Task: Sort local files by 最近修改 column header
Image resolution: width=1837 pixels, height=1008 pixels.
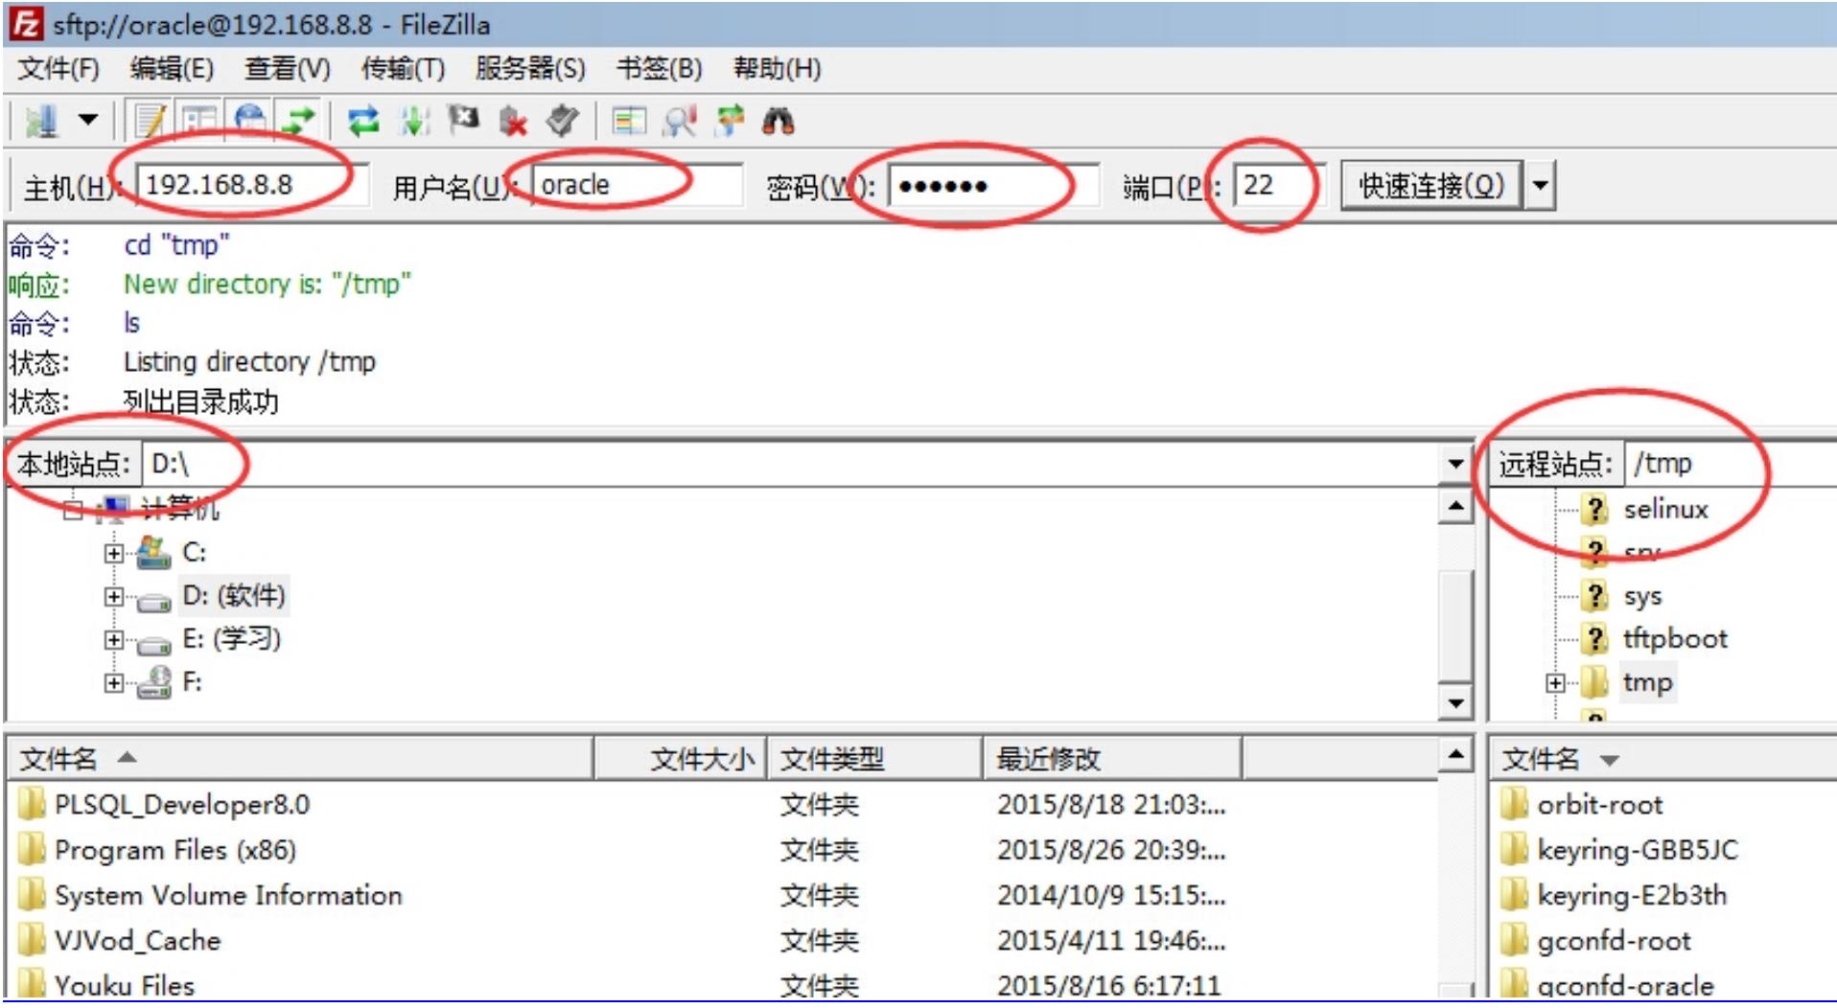Action: point(1113,759)
